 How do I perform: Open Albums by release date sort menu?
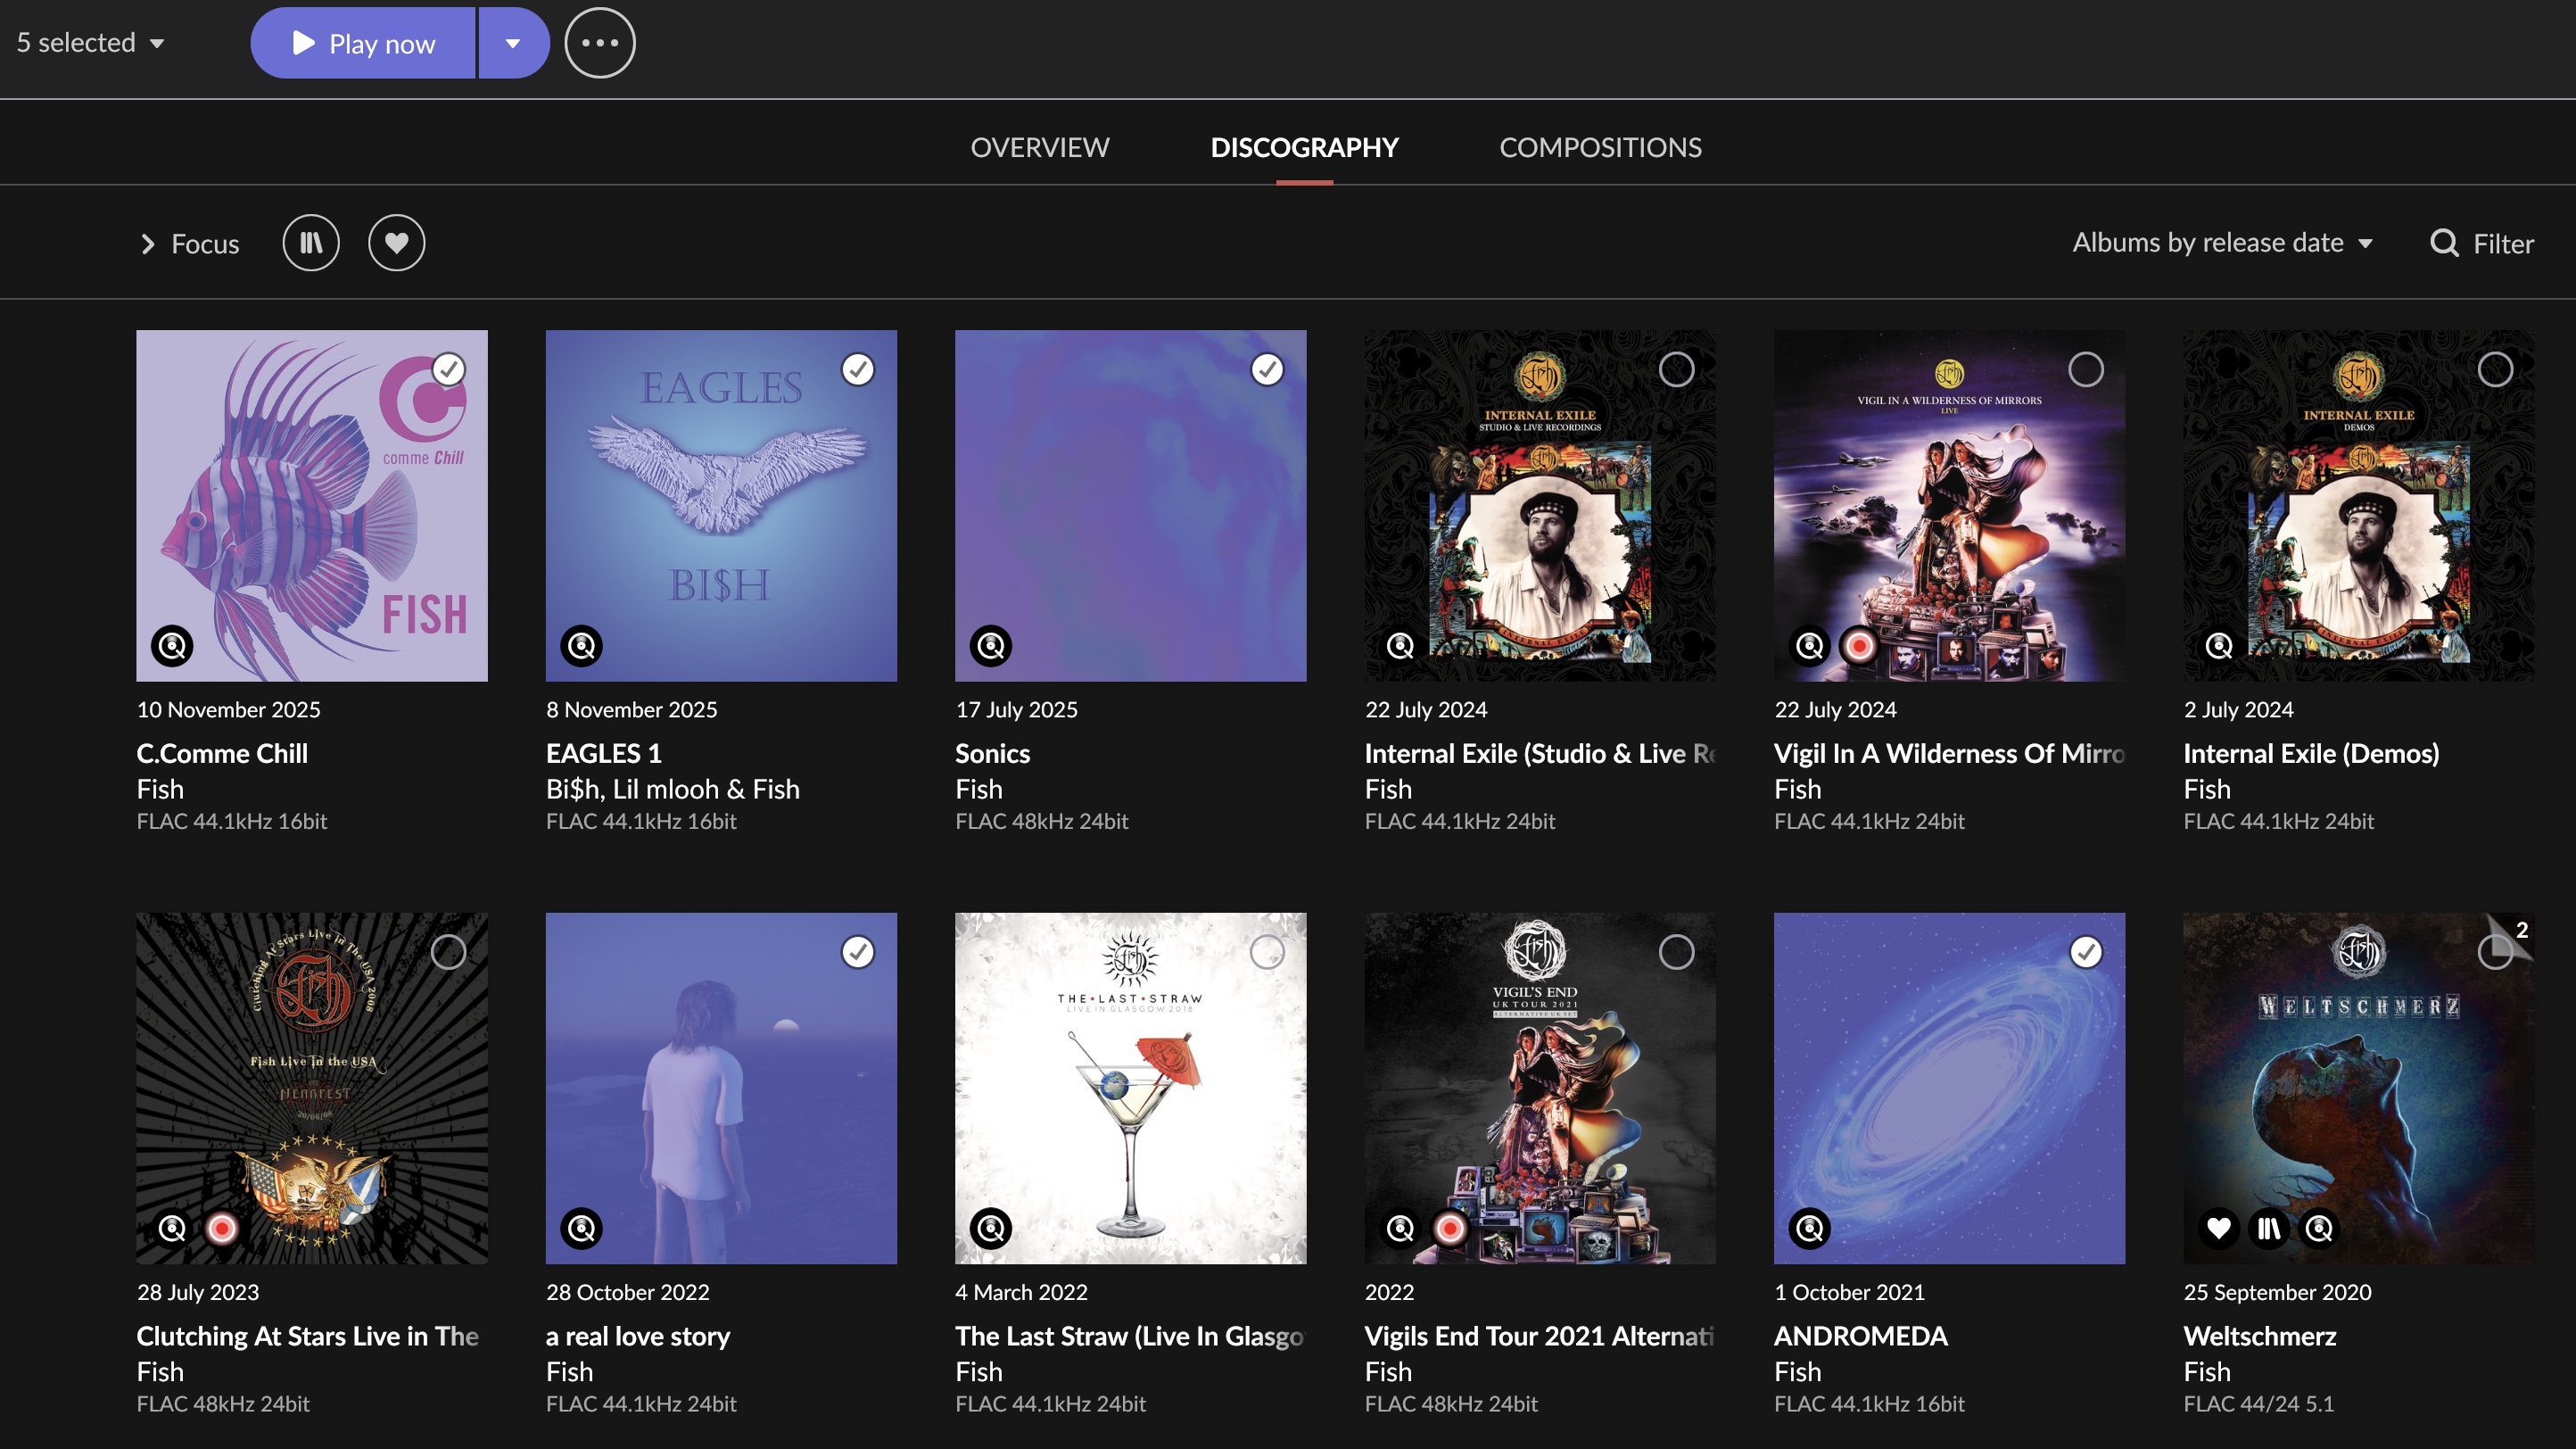pyautogui.click(x=2222, y=243)
